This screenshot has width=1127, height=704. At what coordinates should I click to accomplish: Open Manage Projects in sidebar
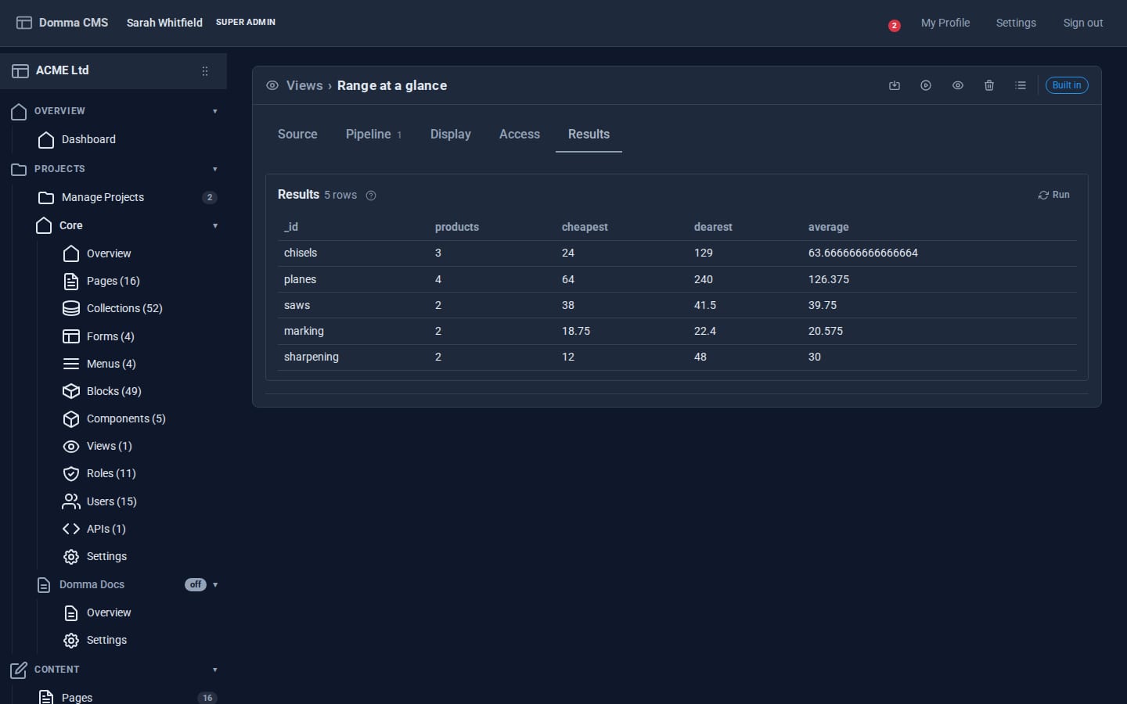(x=103, y=197)
